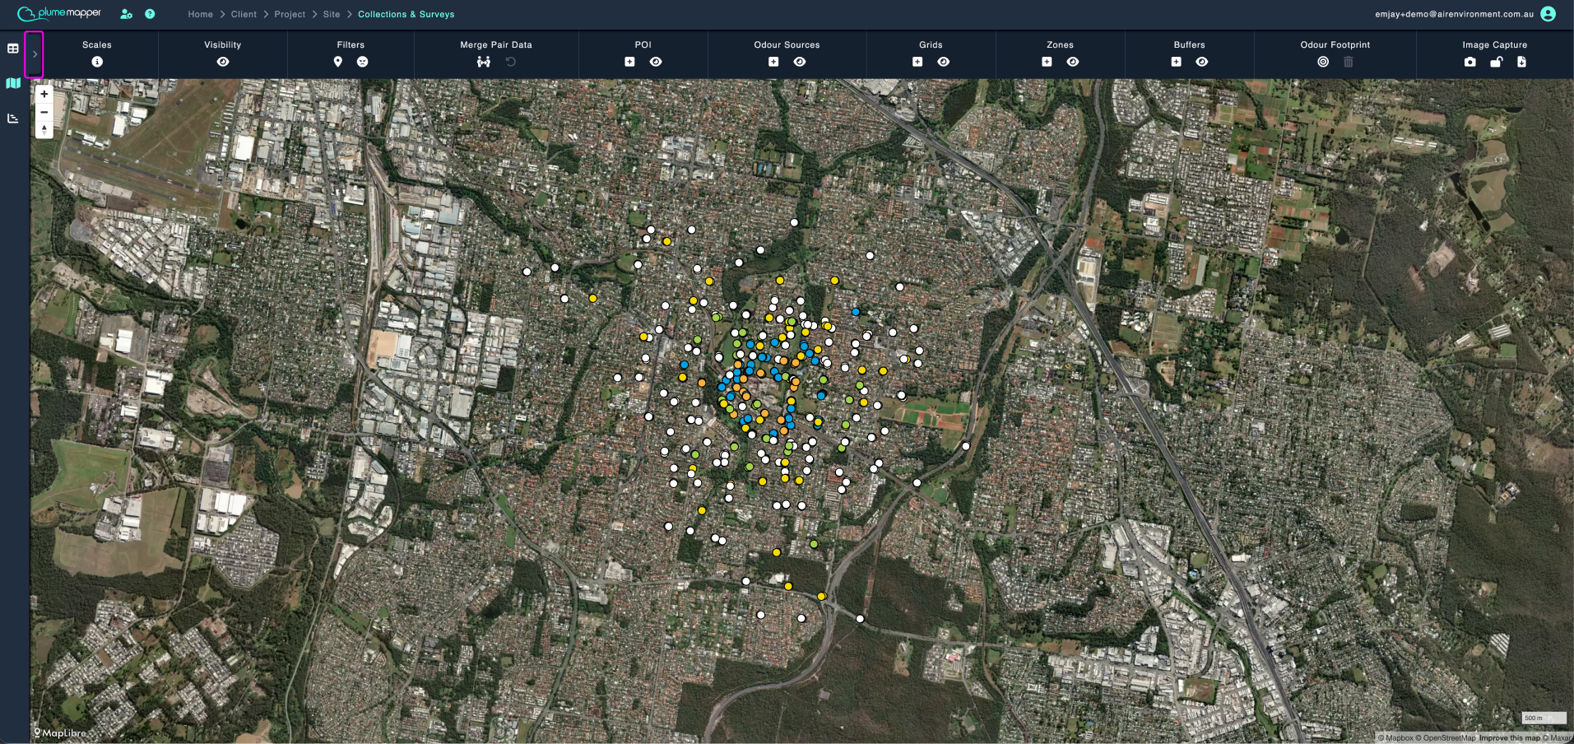Viewport: 1574px width, 744px height.
Task: Click the Improve this map link
Action: [1509, 738]
